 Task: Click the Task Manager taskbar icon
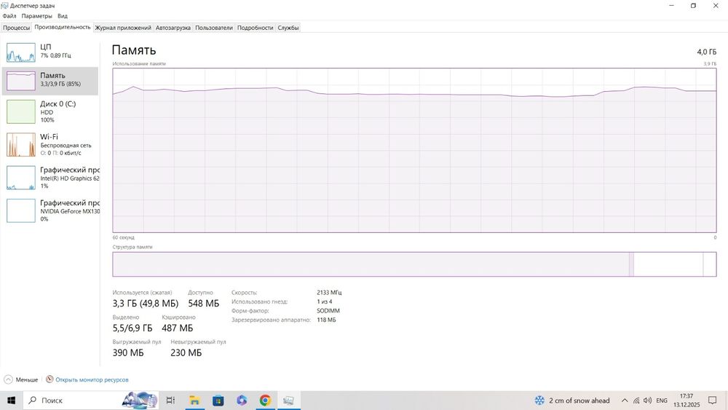coord(289,401)
